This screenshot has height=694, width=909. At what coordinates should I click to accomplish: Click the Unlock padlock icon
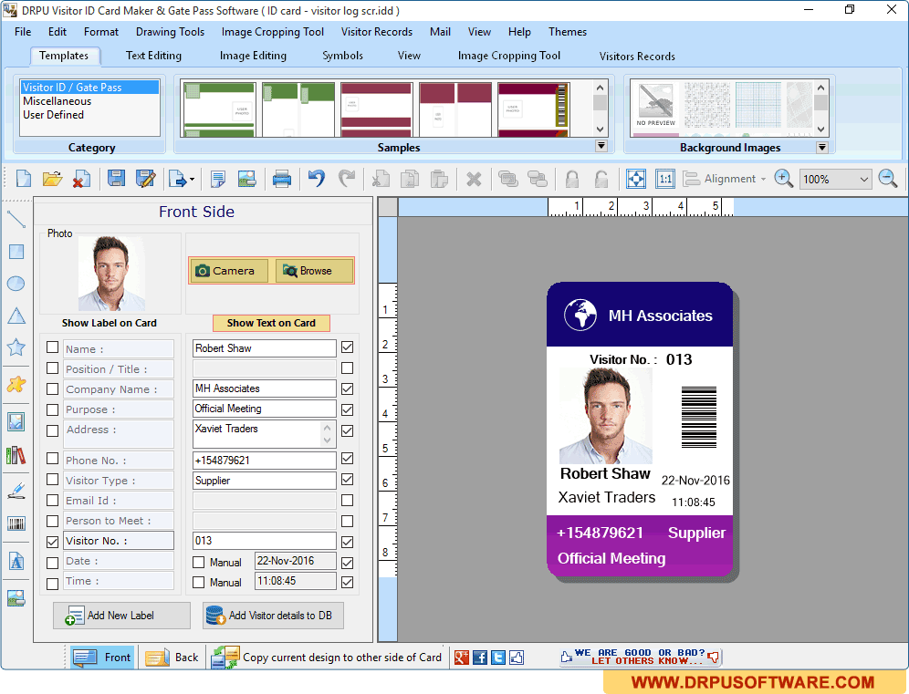pos(601,179)
